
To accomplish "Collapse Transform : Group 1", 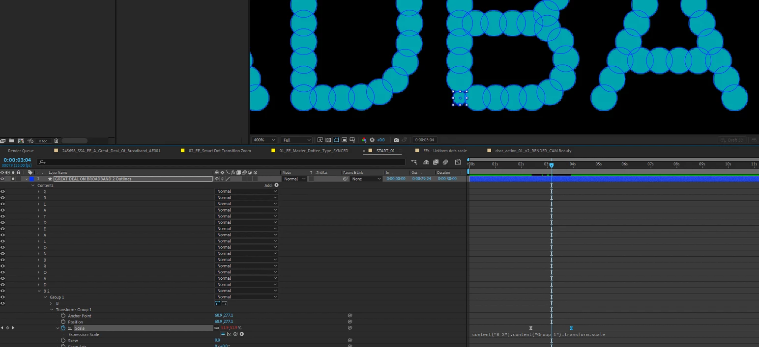I will pyautogui.click(x=51, y=310).
